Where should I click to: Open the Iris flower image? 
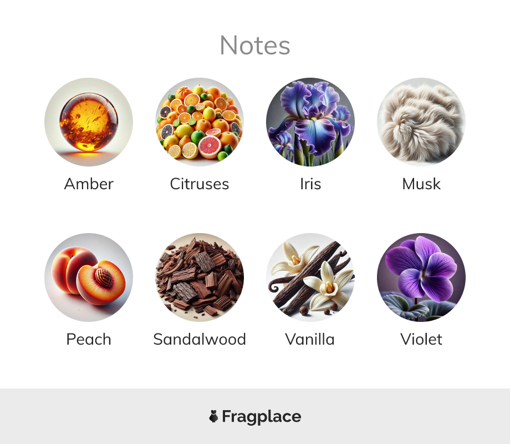(310, 122)
